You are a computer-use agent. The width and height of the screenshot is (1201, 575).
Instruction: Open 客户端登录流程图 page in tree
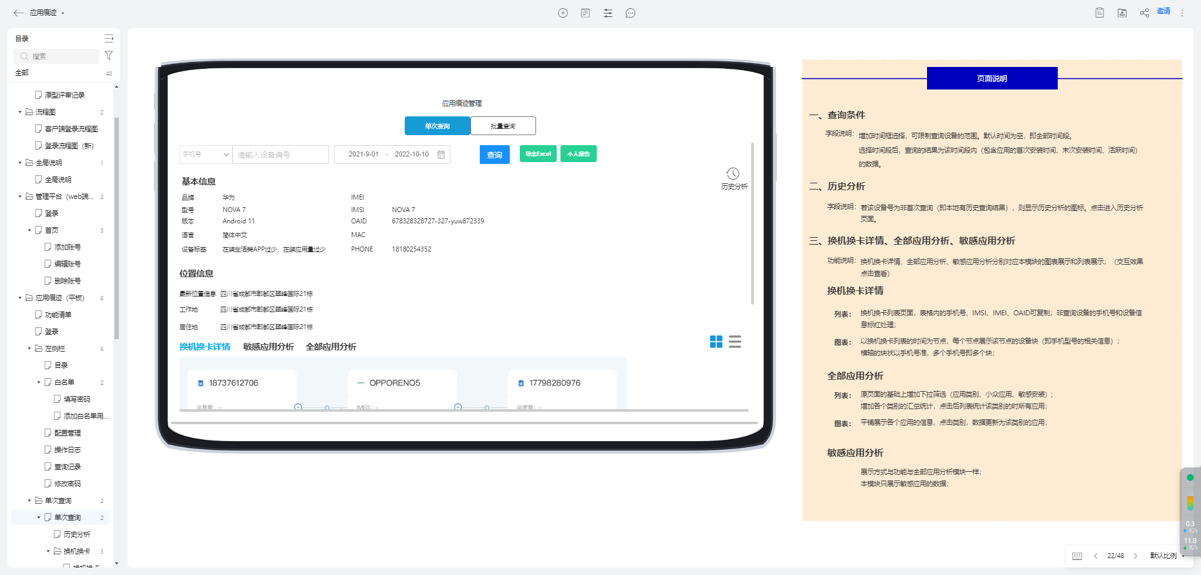(x=71, y=129)
